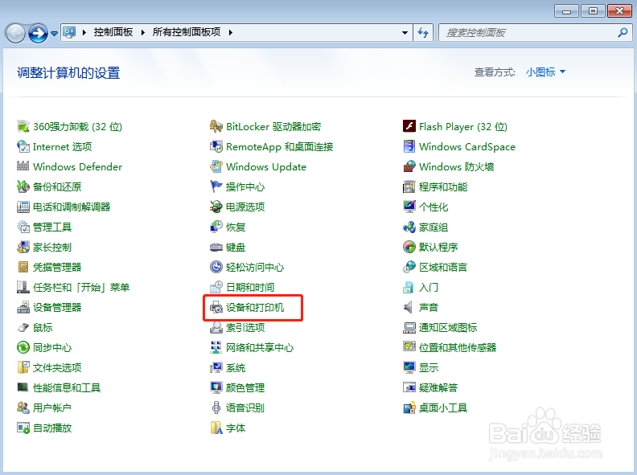Click the Internet 选项 globe icon
This screenshot has height=475, width=637.
click(23, 146)
